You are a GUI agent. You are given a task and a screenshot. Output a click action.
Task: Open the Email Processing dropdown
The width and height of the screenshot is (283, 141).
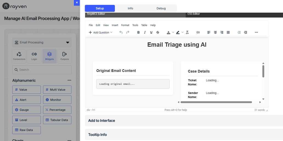pos(42,43)
